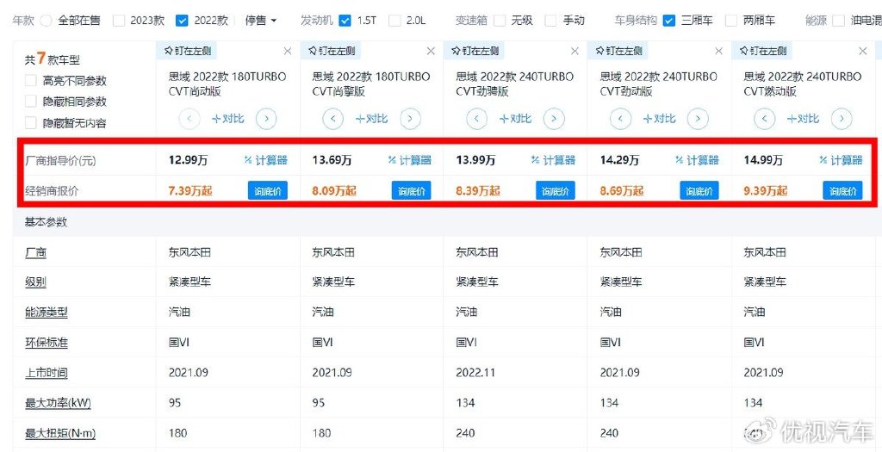The image size is (882, 452).
Task: Move 尚动版 column right with next arrow
Action: point(266,119)
